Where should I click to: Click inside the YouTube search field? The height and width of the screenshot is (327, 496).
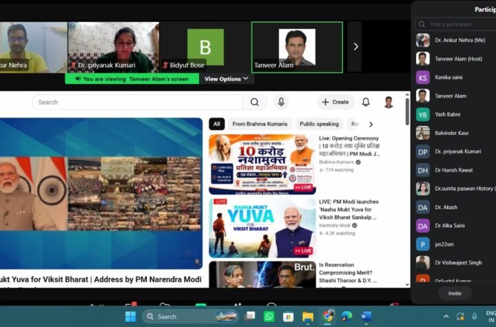coord(138,102)
